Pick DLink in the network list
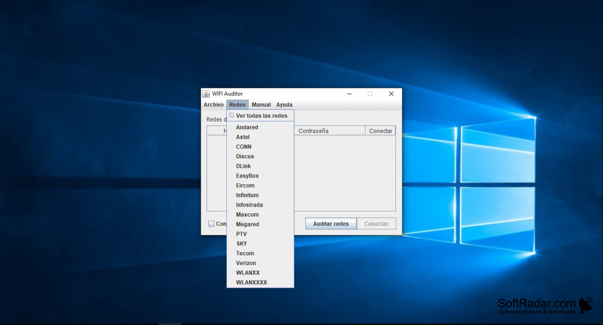Screen dimensions: 603x325 [x=260, y=166]
